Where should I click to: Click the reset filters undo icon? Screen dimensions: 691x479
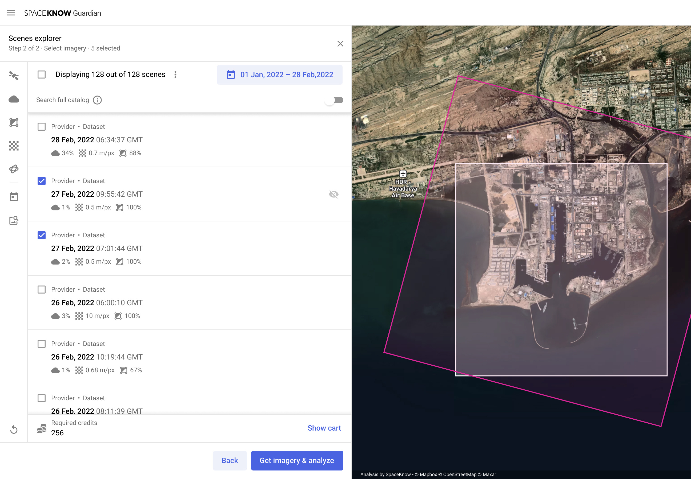pyautogui.click(x=14, y=430)
